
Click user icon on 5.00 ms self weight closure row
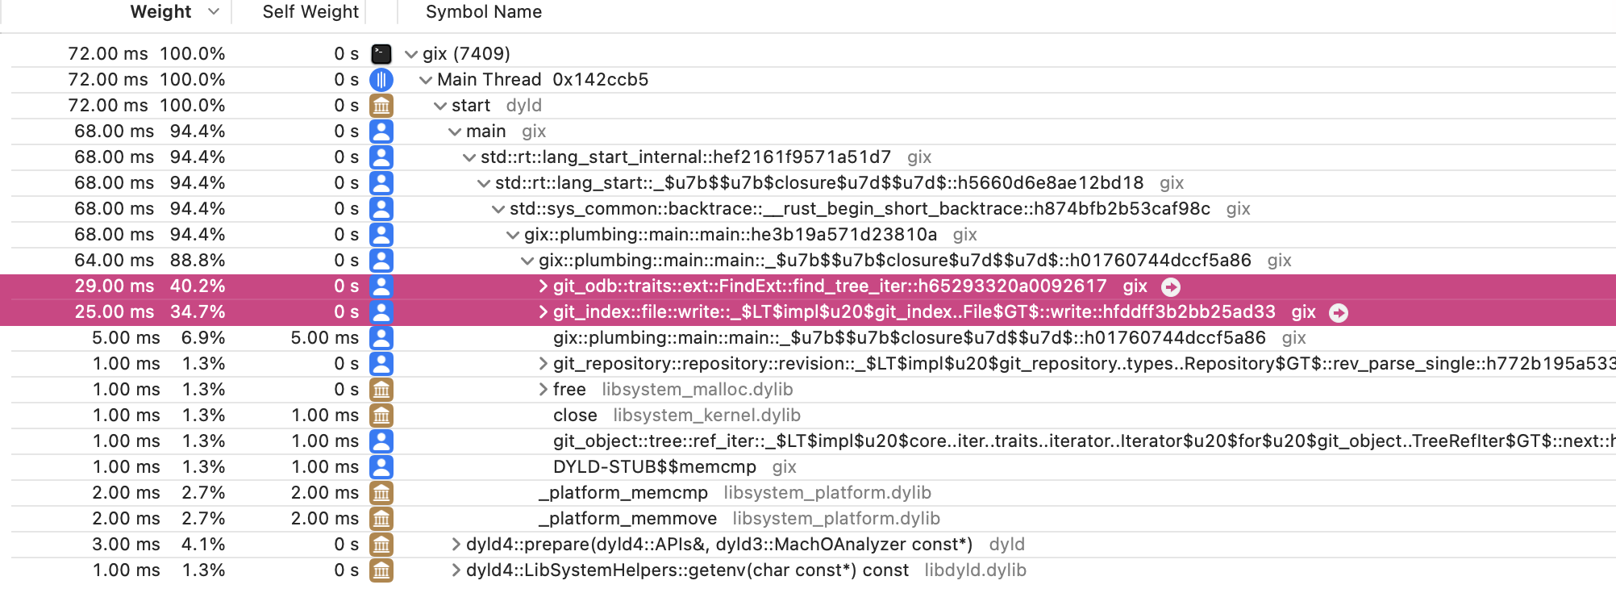click(381, 338)
